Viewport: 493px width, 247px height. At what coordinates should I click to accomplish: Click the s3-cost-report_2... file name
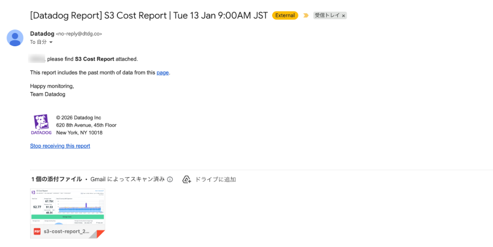coord(67,232)
